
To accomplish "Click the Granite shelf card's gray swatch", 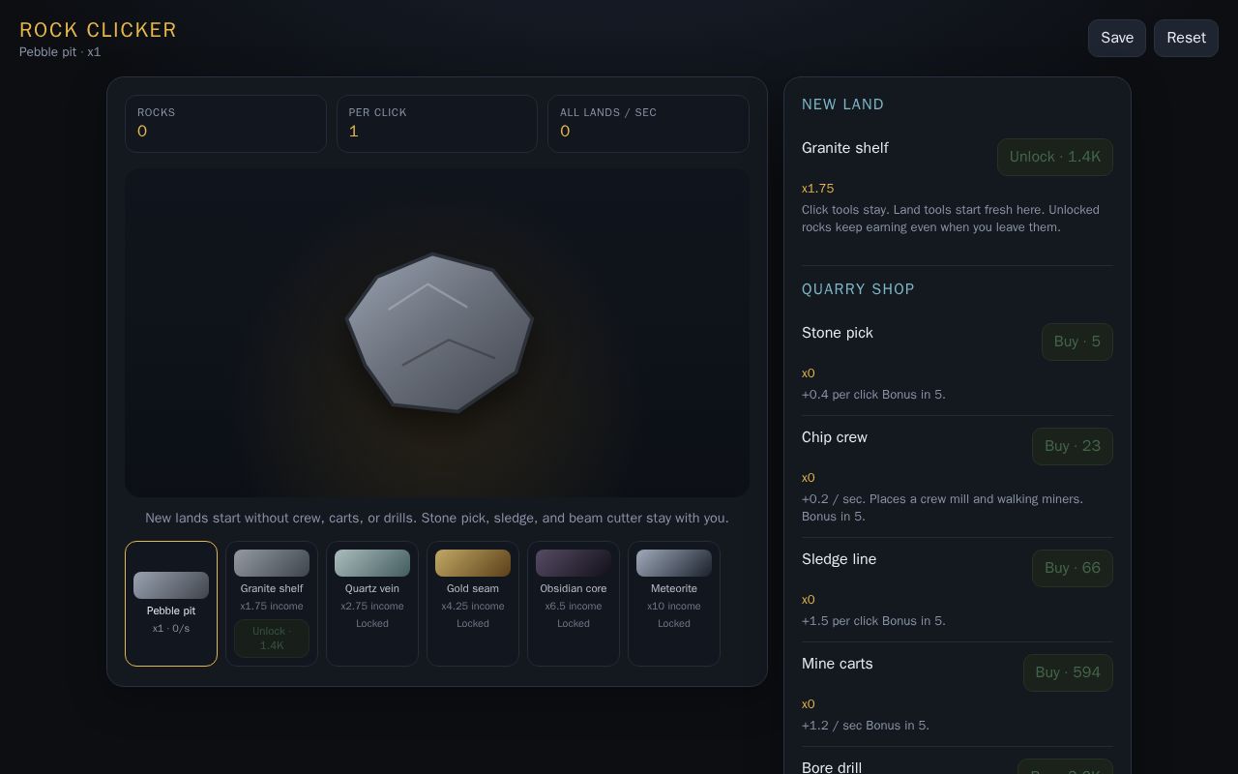I will (272, 563).
